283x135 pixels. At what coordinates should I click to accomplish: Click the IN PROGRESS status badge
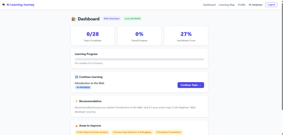(x=83, y=87)
